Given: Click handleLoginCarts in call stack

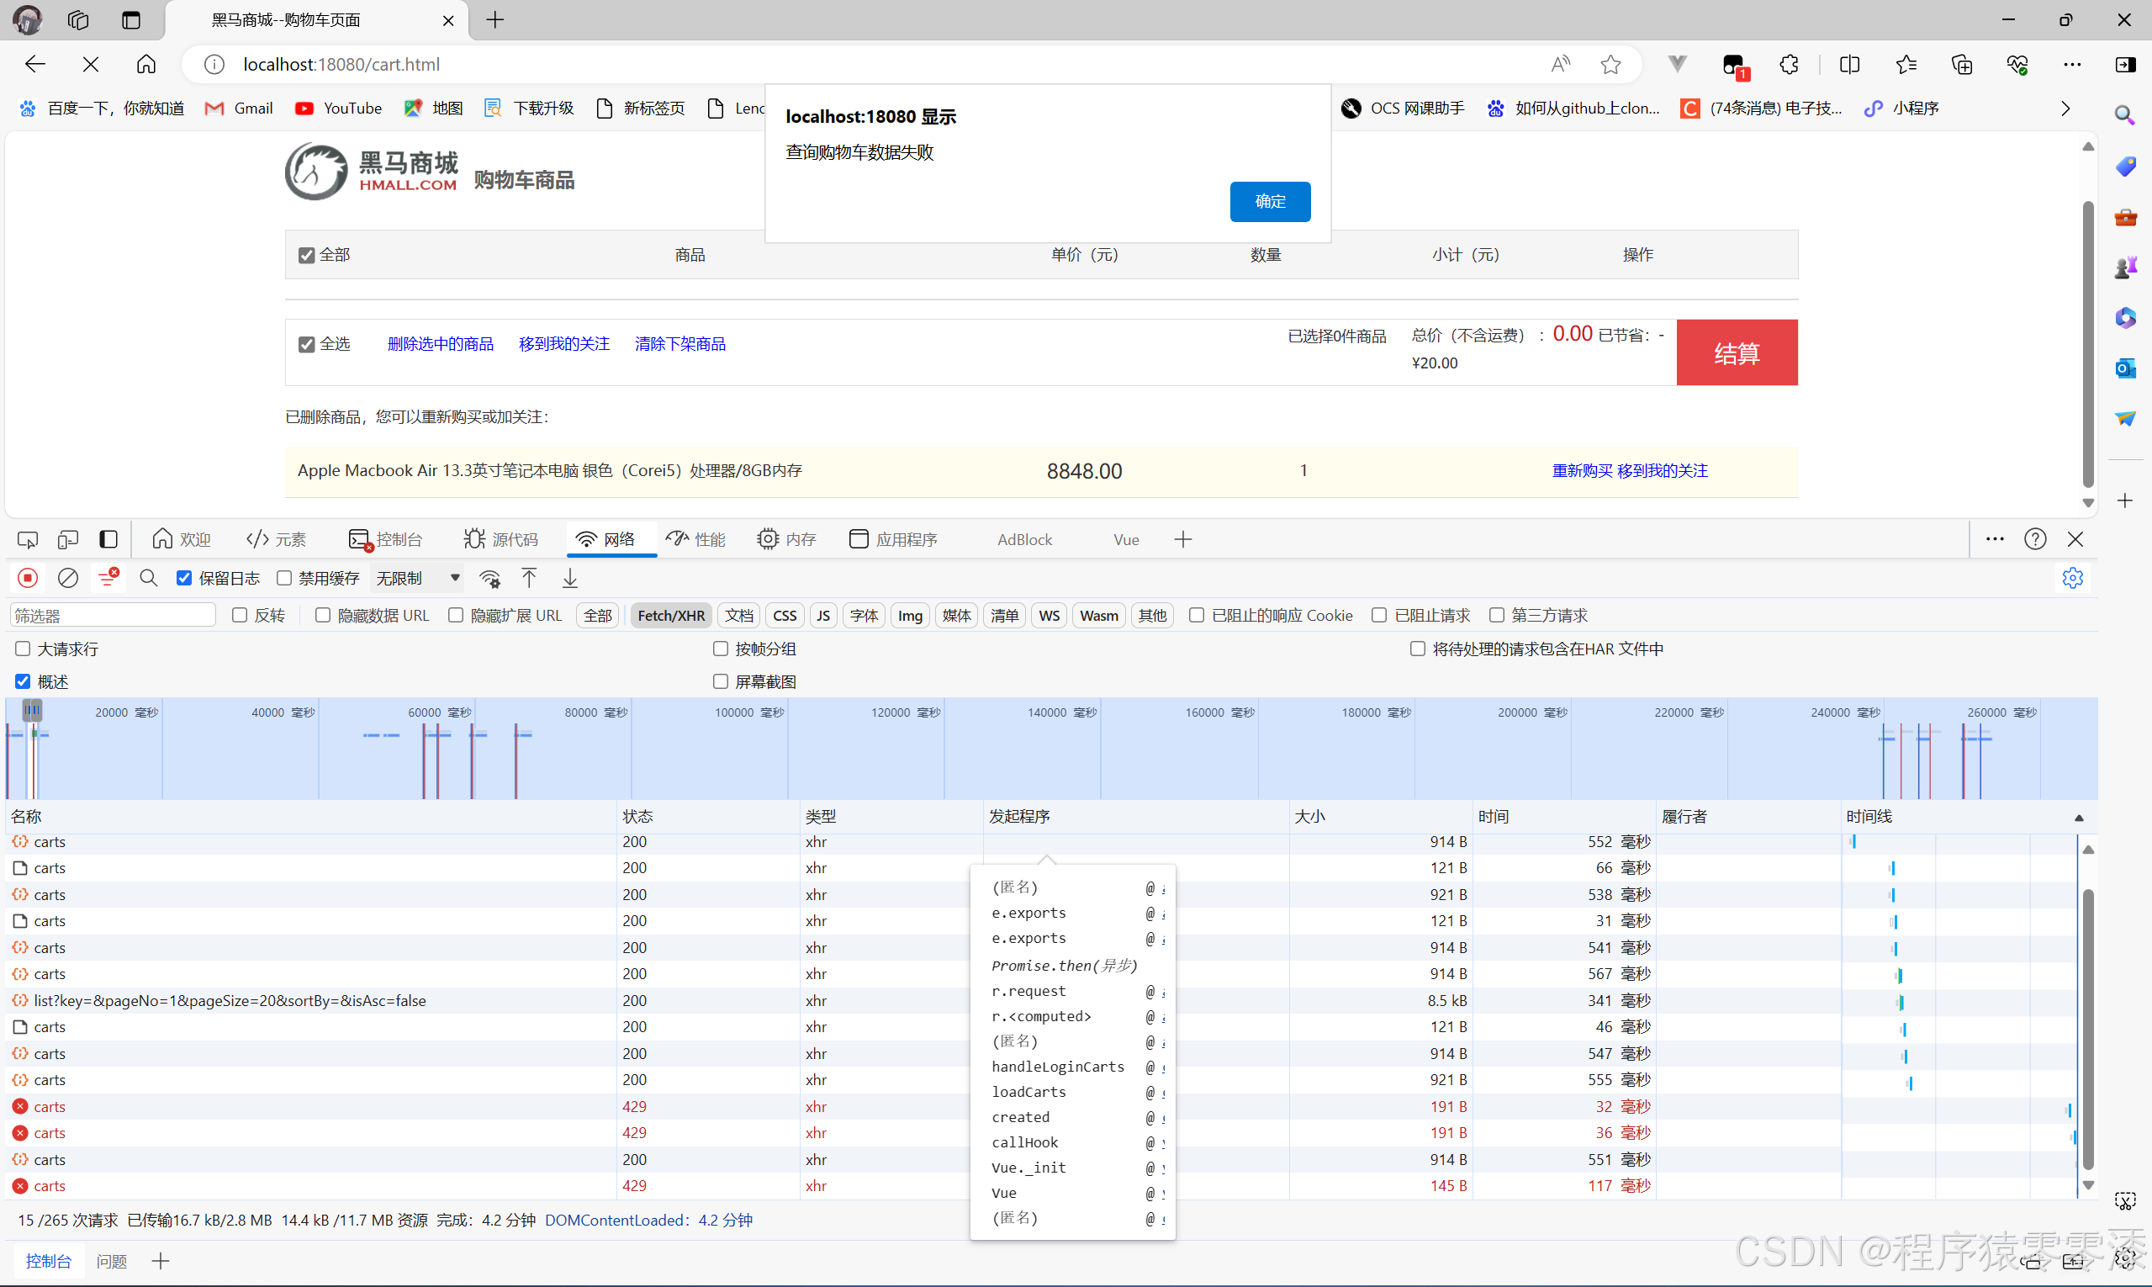Looking at the screenshot, I should [1058, 1067].
